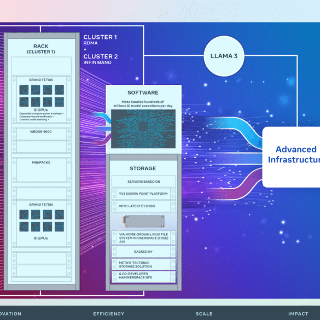Click the CLUSTER 2 heading
The height and width of the screenshot is (320, 320).
(x=101, y=56)
